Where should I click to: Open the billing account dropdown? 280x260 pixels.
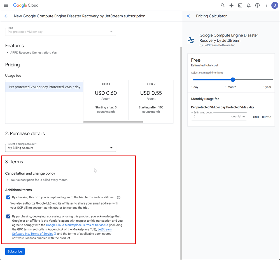tap(60, 148)
